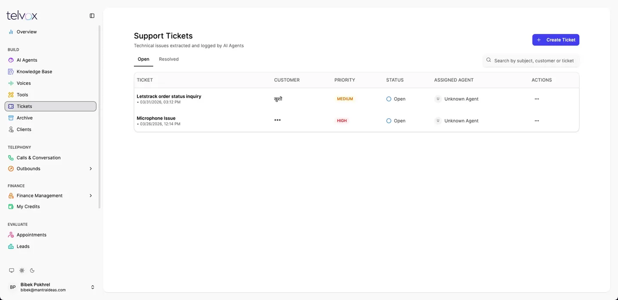Open the Appointments page

point(51,235)
